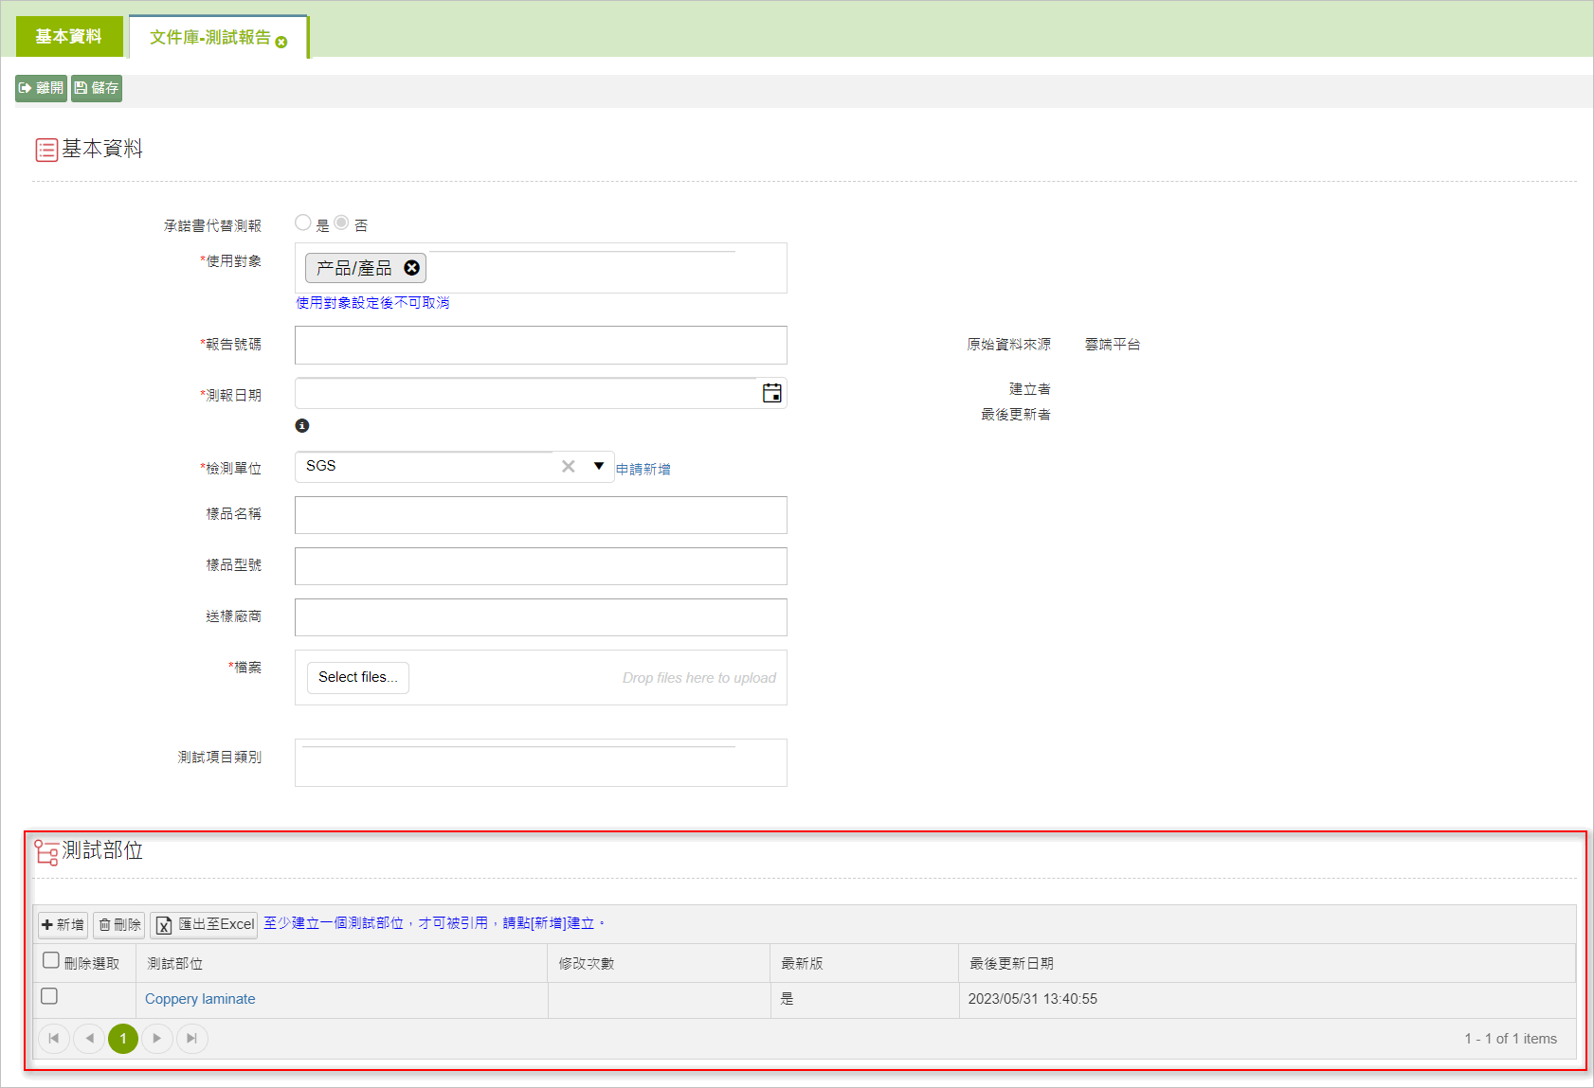1594x1088 pixels.
Task: Click the 雲端平台 text
Action: click(x=1113, y=345)
